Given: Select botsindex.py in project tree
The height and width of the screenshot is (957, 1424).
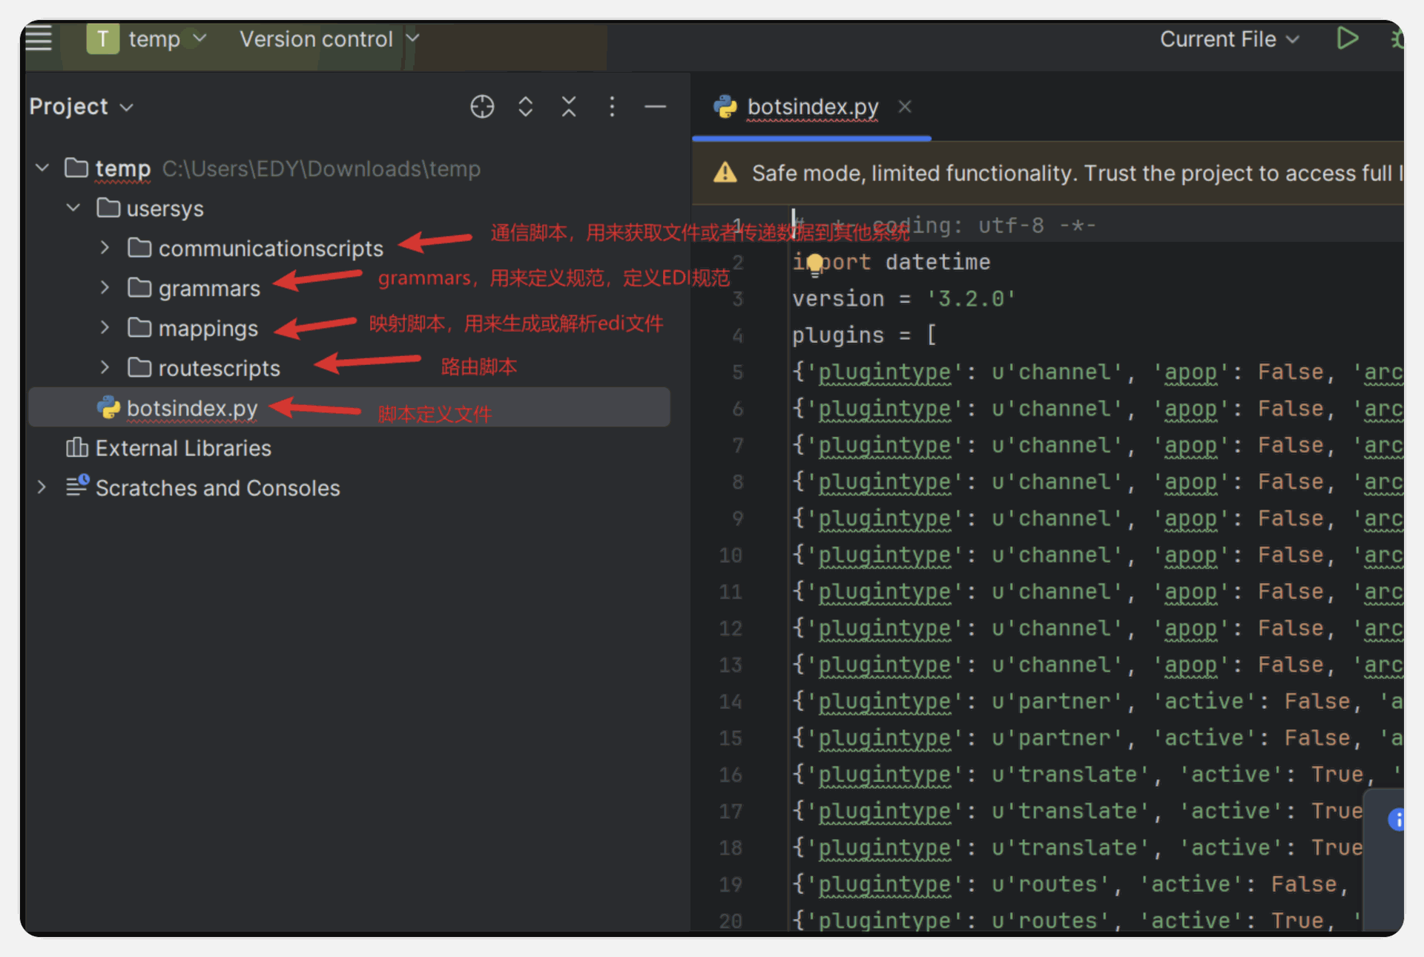Looking at the screenshot, I should [191, 408].
